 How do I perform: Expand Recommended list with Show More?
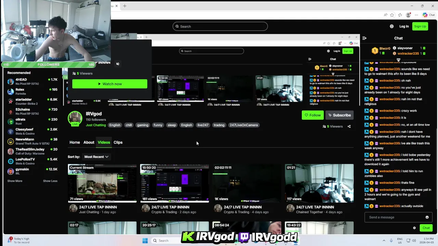point(15,181)
